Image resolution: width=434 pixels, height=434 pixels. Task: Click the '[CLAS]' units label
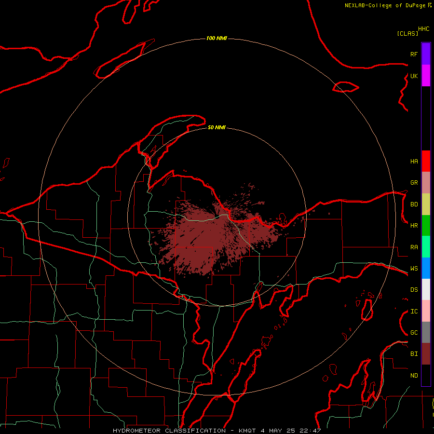point(407,33)
